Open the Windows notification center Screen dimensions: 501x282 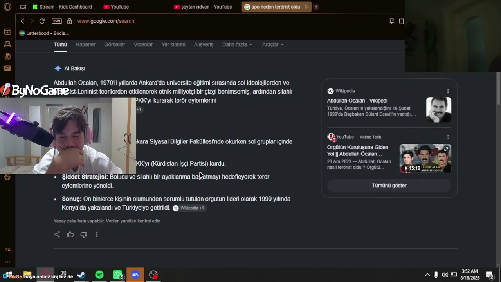[x=489, y=275]
